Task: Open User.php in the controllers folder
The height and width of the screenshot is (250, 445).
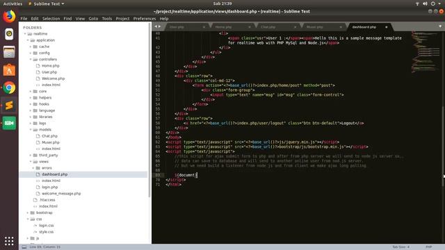Action: coord(49,72)
